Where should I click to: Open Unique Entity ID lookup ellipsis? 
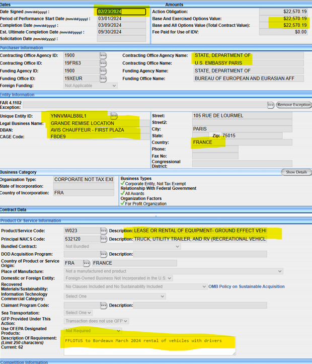point(114,116)
